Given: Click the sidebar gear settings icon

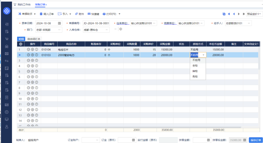Looking at the screenshot, I should click(x=7, y=112).
